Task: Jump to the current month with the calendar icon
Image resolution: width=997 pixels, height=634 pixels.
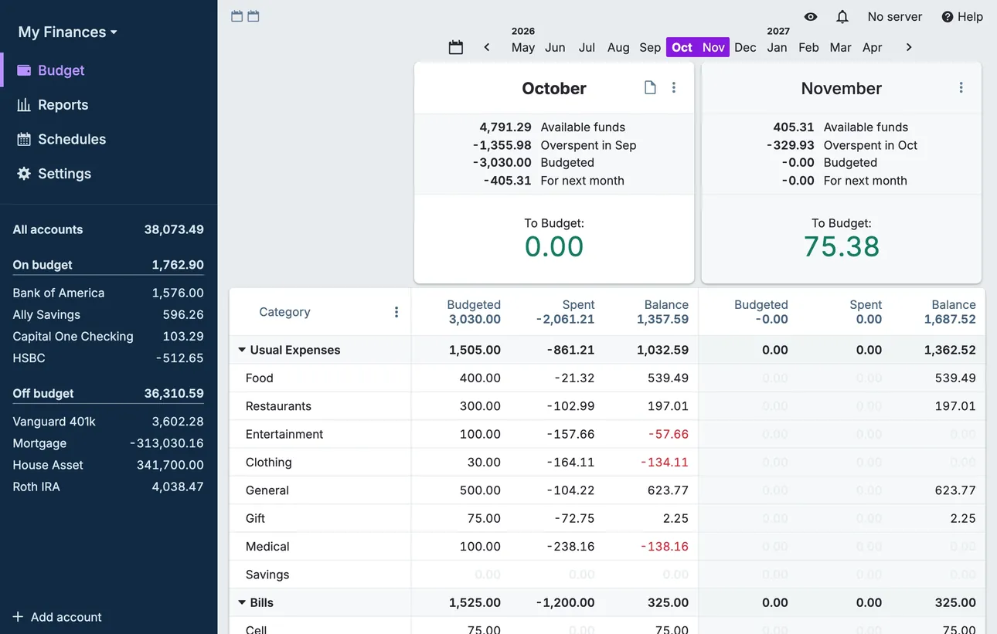Action: (456, 47)
